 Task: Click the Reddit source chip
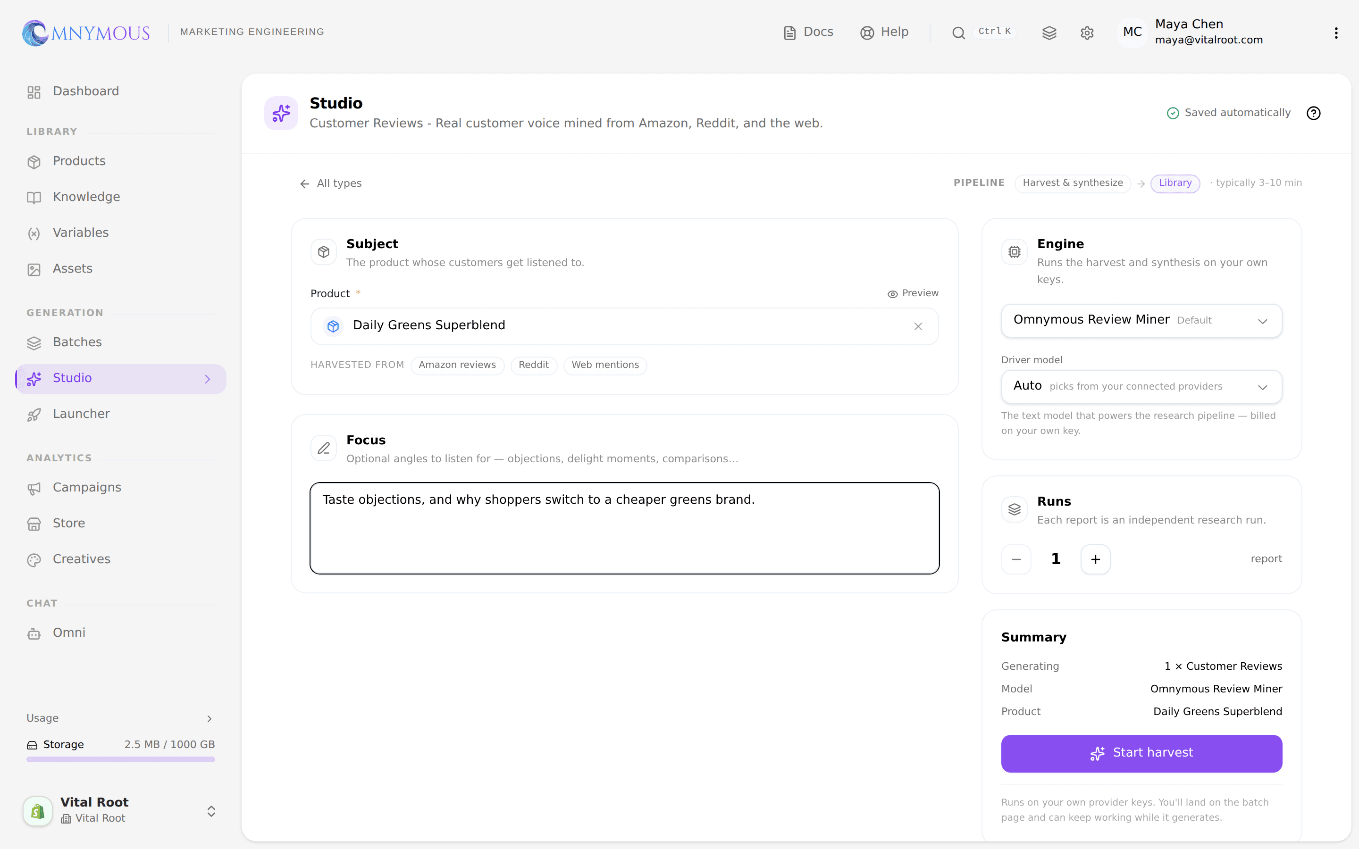534,365
